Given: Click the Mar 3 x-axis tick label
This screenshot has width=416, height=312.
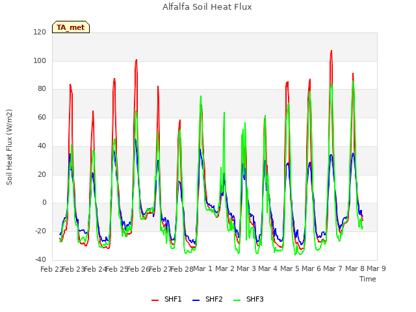Looking at the screenshot, I should coord(246,268).
